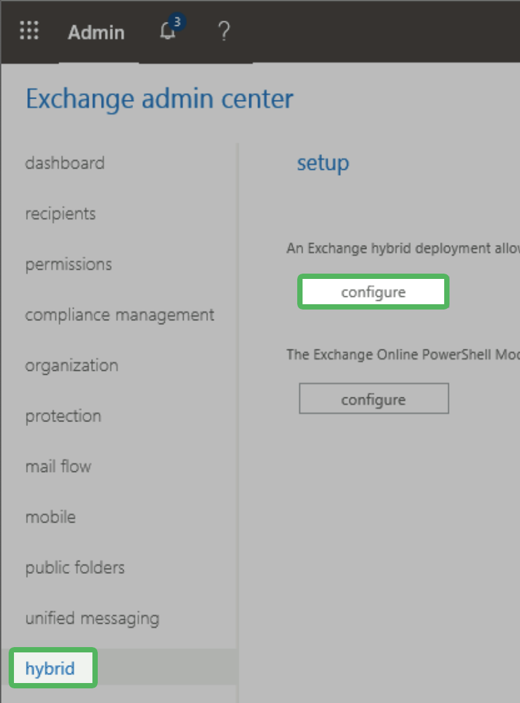Open the recipients section
This screenshot has width=520, height=703.
point(61,213)
